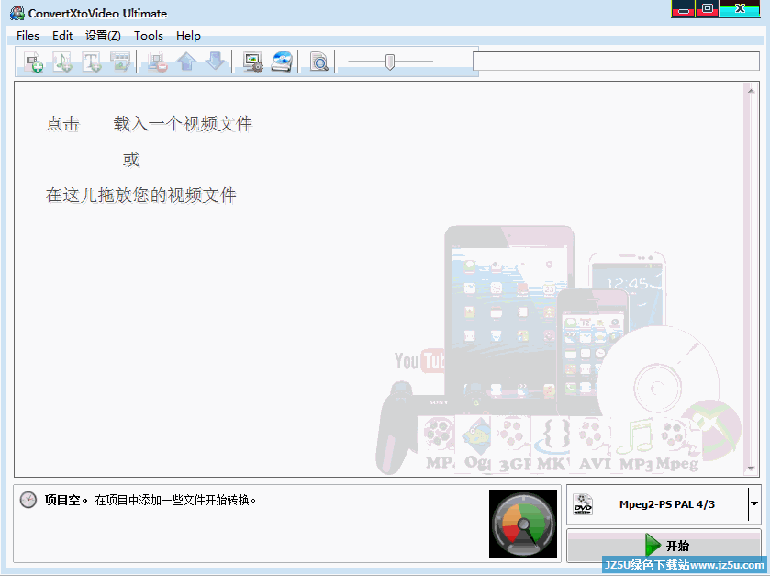
Task: Click the add audio track icon
Action: click(x=62, y=62)
